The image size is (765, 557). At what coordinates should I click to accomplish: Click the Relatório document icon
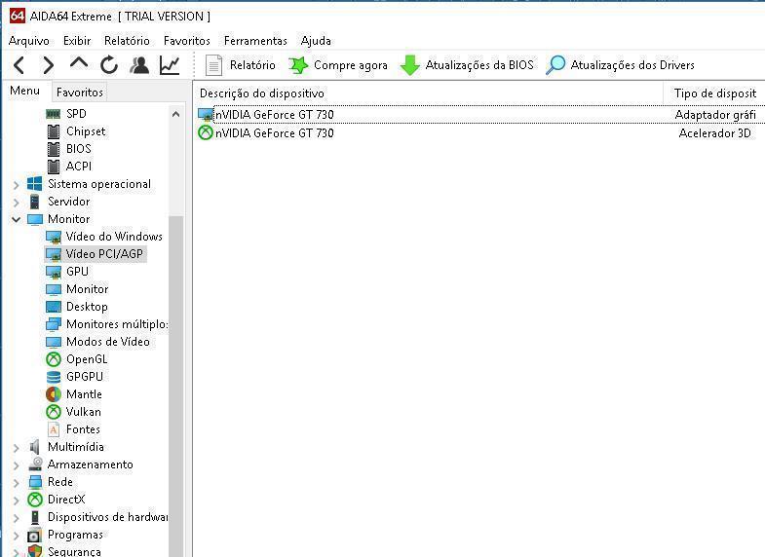coord(213,65)
